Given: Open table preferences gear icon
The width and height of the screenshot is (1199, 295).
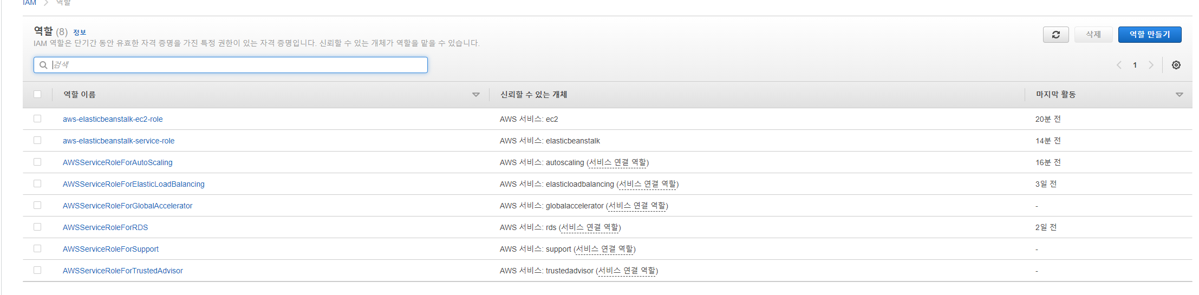Looking at the screenshot, I should click(1176, 65).
